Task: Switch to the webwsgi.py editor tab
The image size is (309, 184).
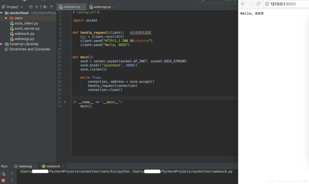Action: pos(102,7)
